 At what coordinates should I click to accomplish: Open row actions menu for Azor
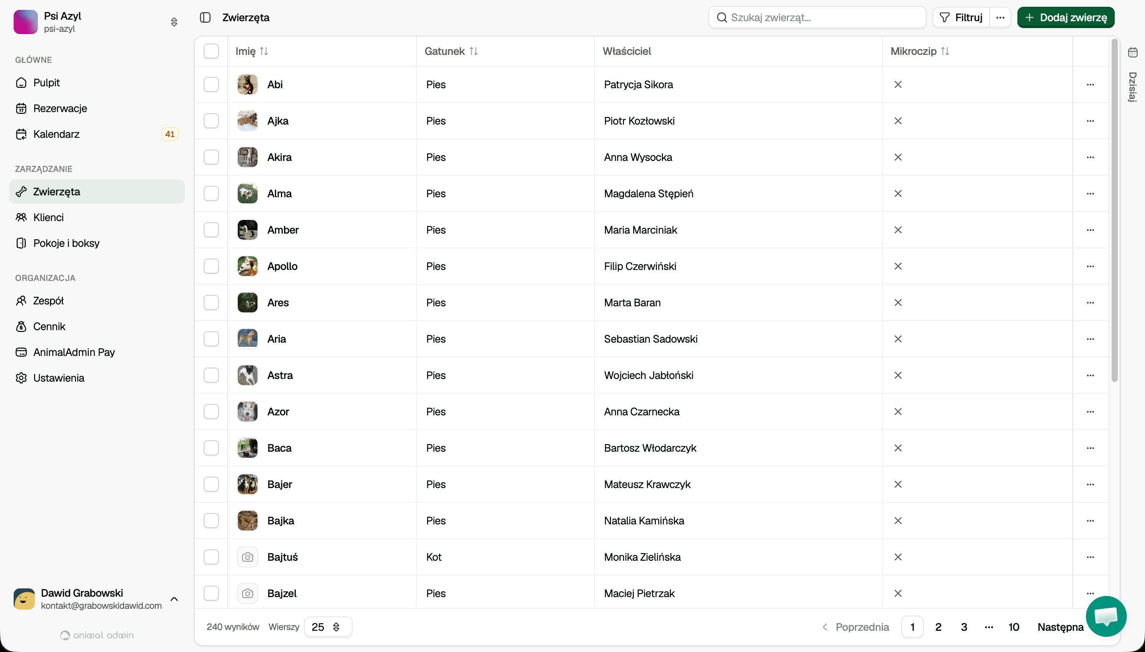pyautogui.click(x=1090, y=412)
